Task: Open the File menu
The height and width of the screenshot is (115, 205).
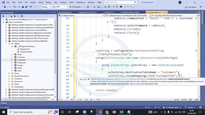Action: 8,2
